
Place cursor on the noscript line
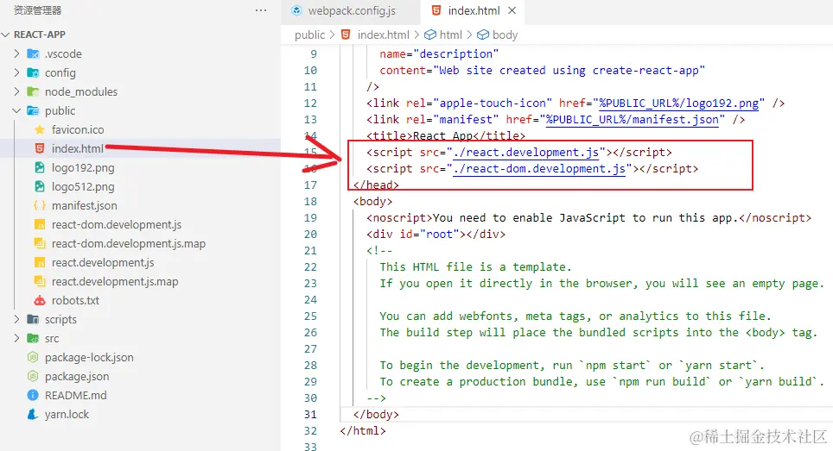pos(588,218)
